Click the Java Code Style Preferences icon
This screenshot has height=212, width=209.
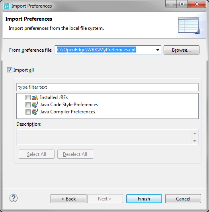click(35, 105)
